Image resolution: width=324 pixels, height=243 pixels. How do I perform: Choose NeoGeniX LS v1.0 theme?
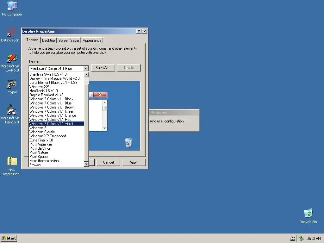pyautogui.click(x=56, y=91)
